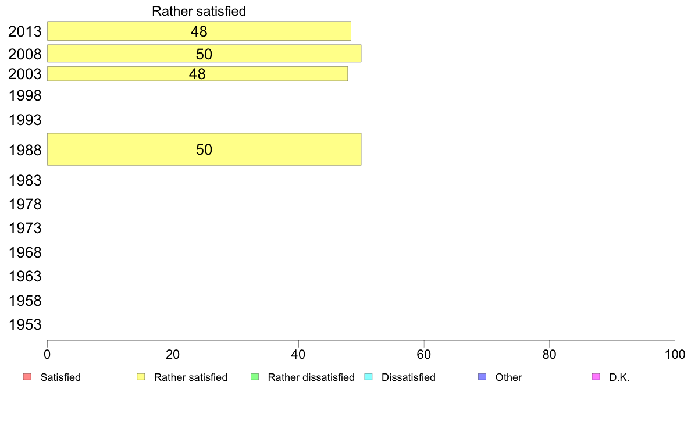
Task: Select the 1988 bar showing 50
Action: [x=204, y=149]
